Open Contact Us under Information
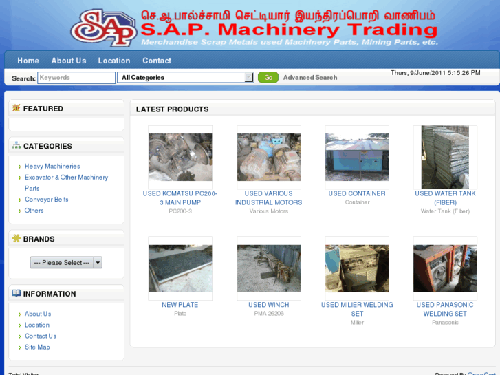 coord(40,336)
